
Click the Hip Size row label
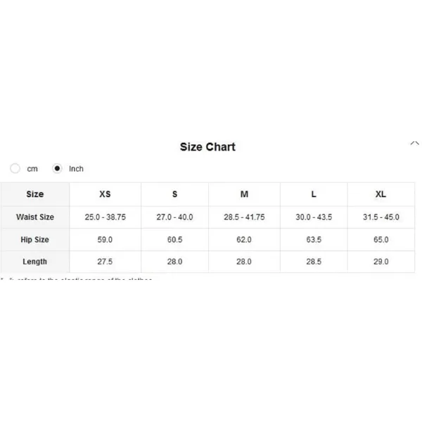coord(35,240)
